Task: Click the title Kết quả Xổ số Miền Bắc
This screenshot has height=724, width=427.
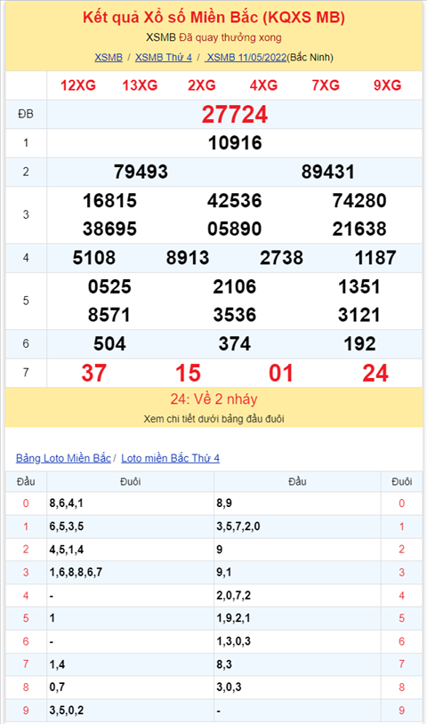Action: point(213,18)
